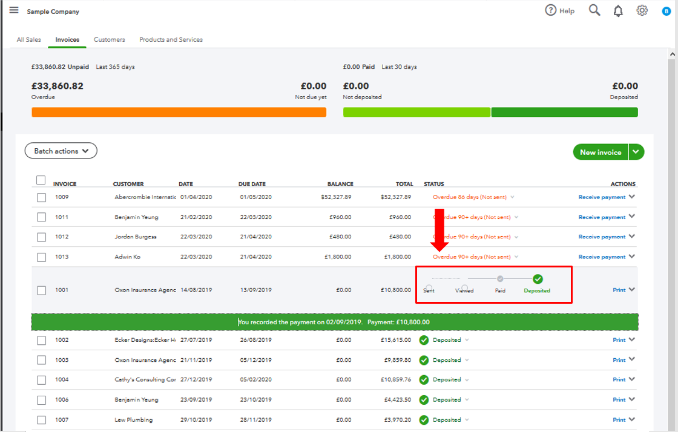Open the hamburger navigation menu
The height and width of the screenshot is (432, 678).
[13, 9]
